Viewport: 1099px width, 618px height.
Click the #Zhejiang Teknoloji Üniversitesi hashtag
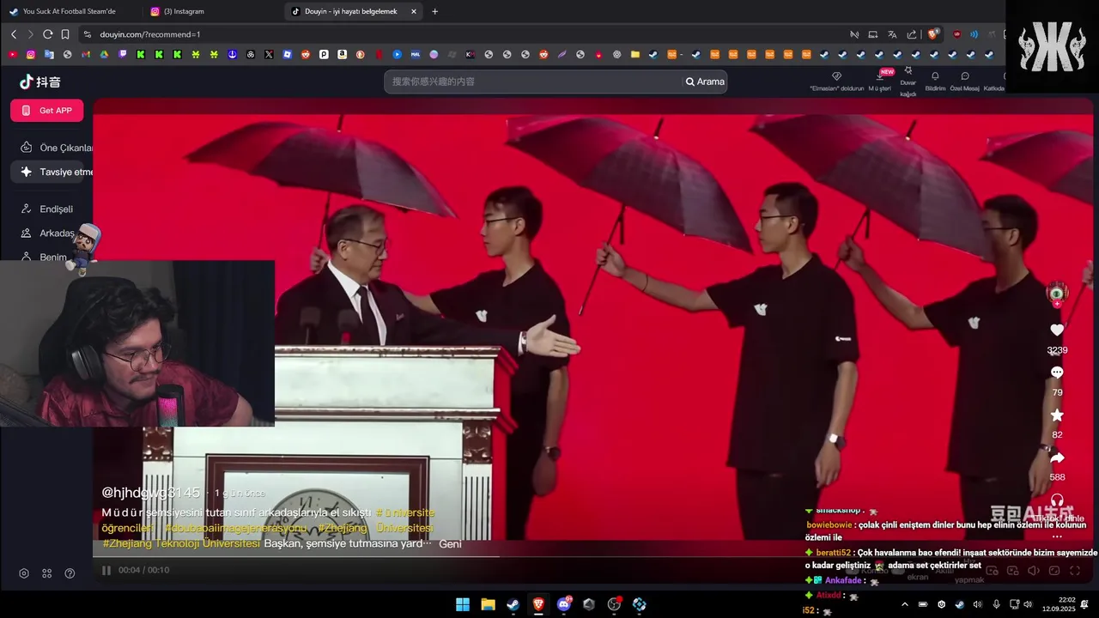point(181,543)
